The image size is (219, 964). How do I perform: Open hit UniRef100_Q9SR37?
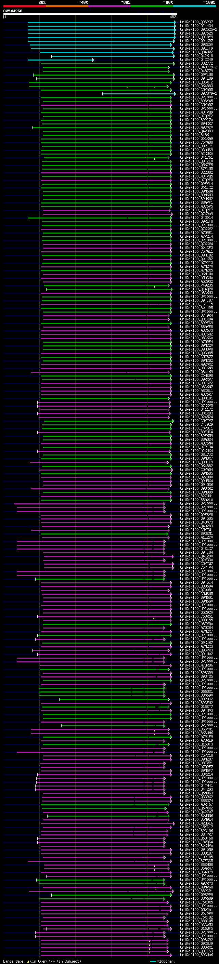pyautogui.click(x=196, y=22)
